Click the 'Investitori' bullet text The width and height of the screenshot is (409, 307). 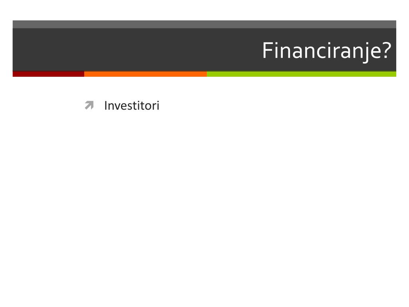tap(132, 106)
